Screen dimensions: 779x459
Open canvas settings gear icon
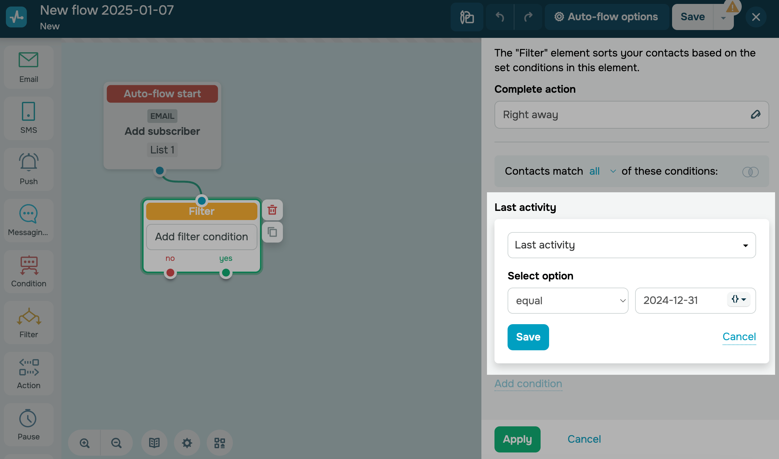(x=187, y=443)
